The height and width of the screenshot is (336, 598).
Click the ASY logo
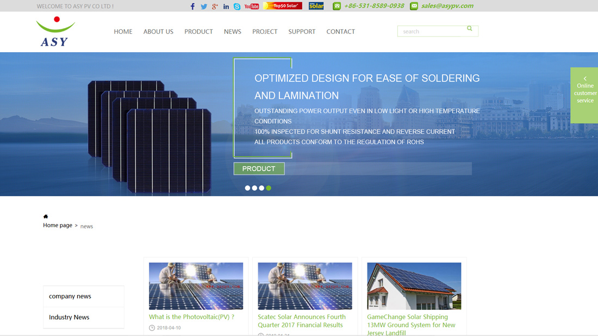click(x=55, y=32)
